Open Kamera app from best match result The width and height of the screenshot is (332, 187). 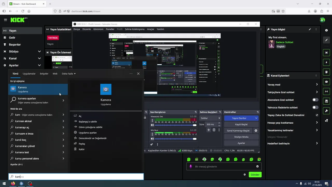38,89
